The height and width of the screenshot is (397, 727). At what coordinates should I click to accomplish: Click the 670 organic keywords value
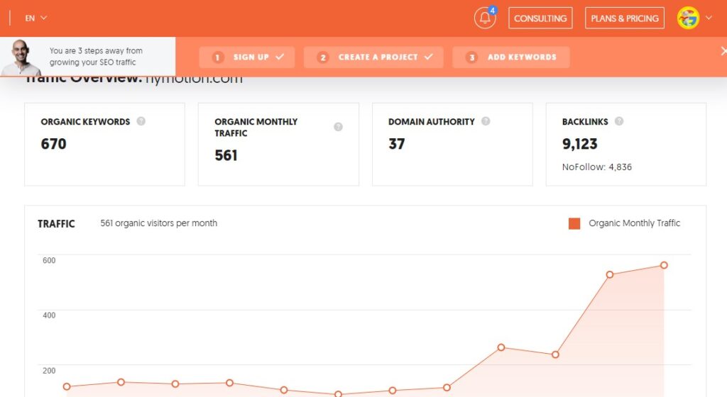[x=53, y=144]
